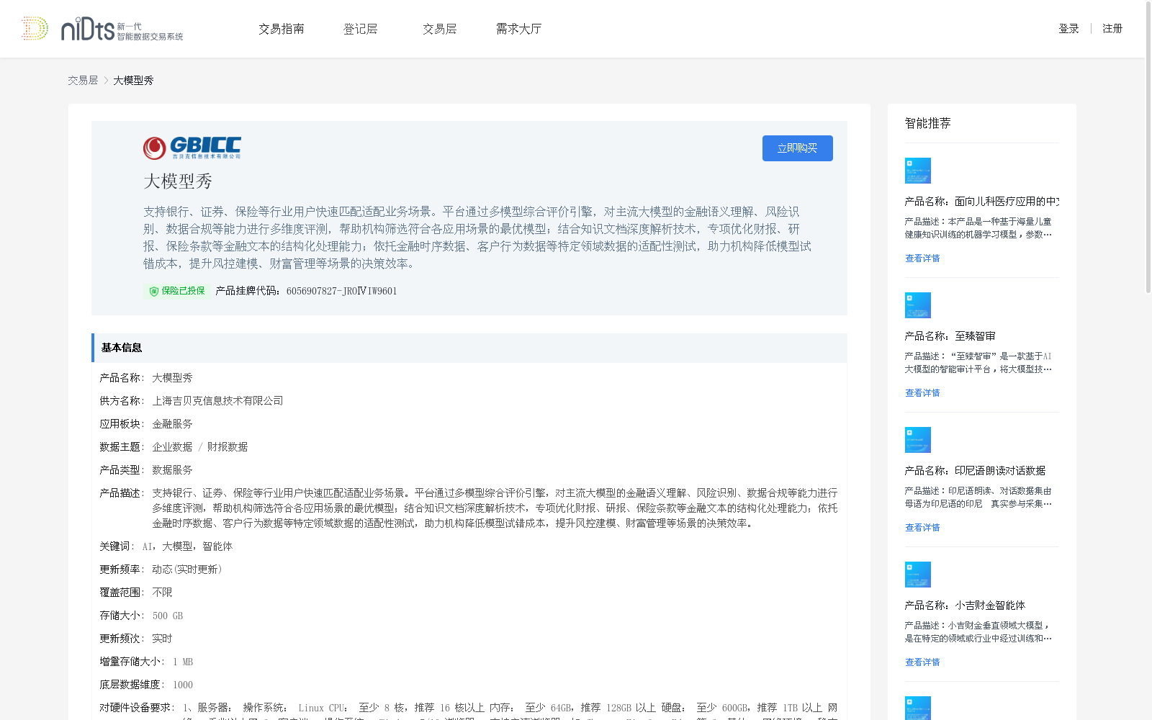1152x720 pixels.
Task: View details of 印尼语朗读对话数据 product
Action: point(922,528)
